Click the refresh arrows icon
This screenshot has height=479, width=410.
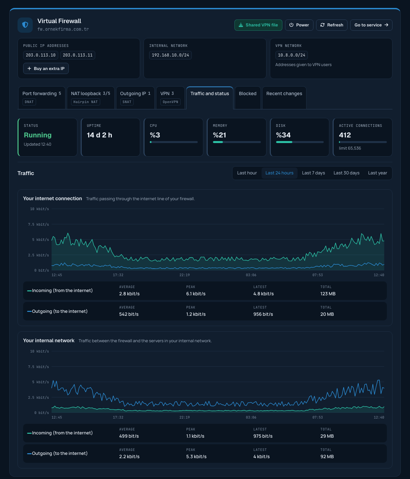coord(322,25)
